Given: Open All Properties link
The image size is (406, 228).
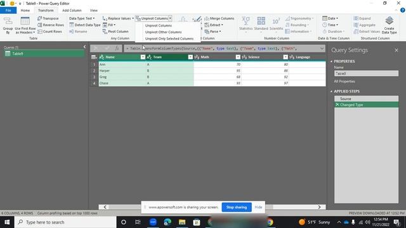Looking at the screenshot, I should click(344, 82).
